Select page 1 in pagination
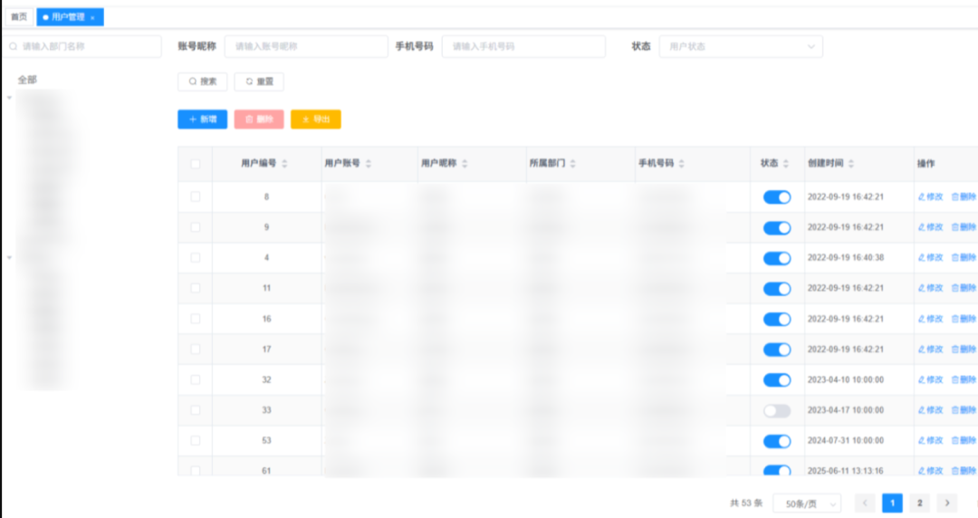Image resolution: width=978 pixels, height=518 pixels. point(892,503)
